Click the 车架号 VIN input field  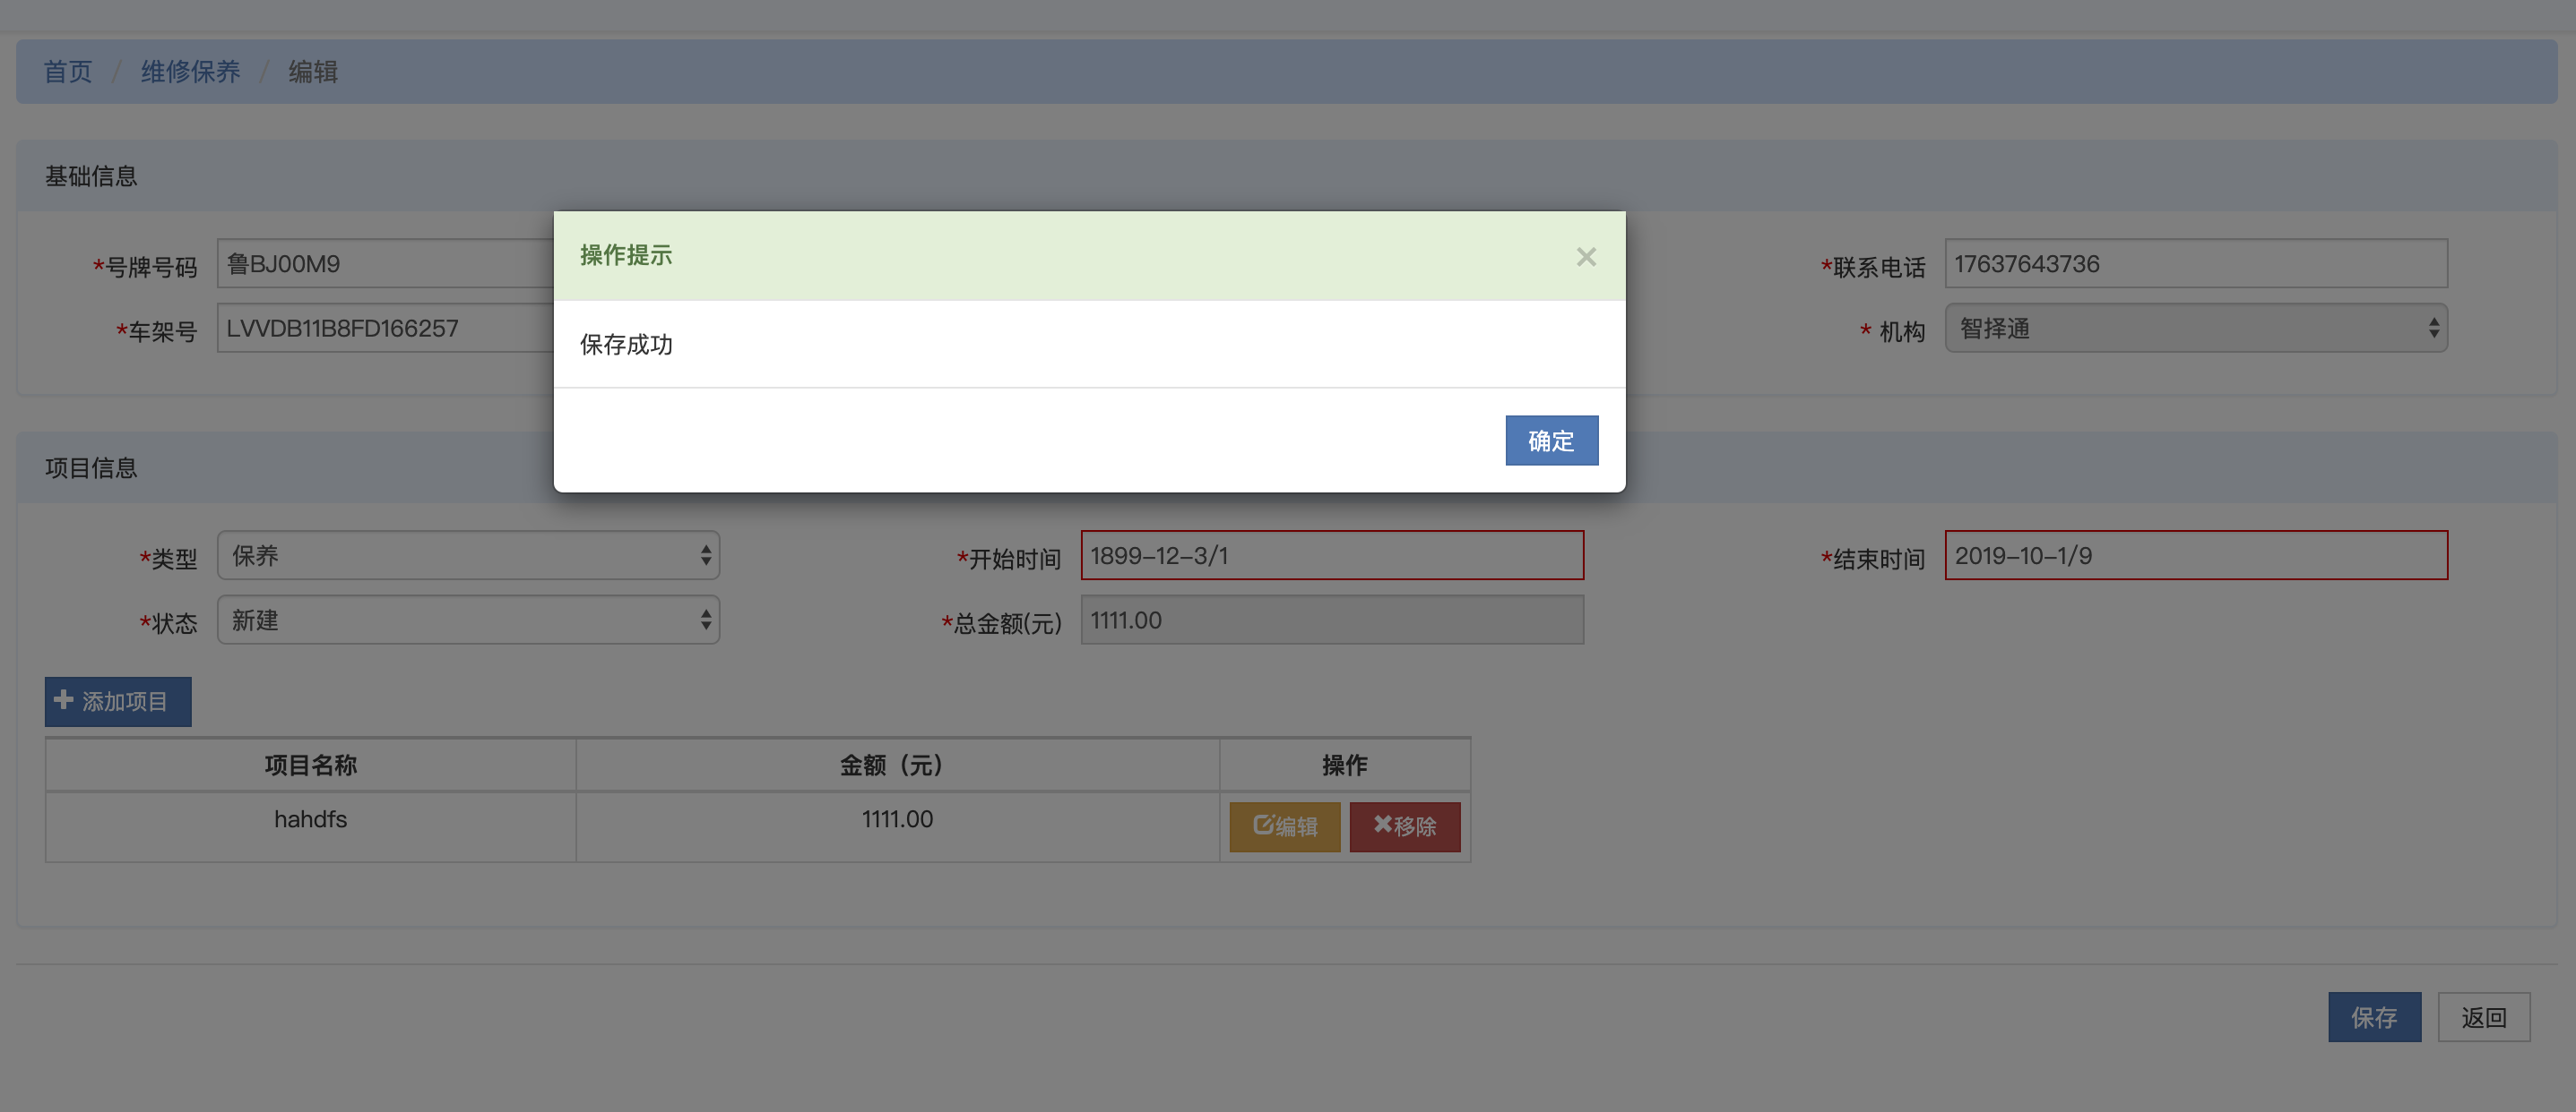(x=385, y=329)
